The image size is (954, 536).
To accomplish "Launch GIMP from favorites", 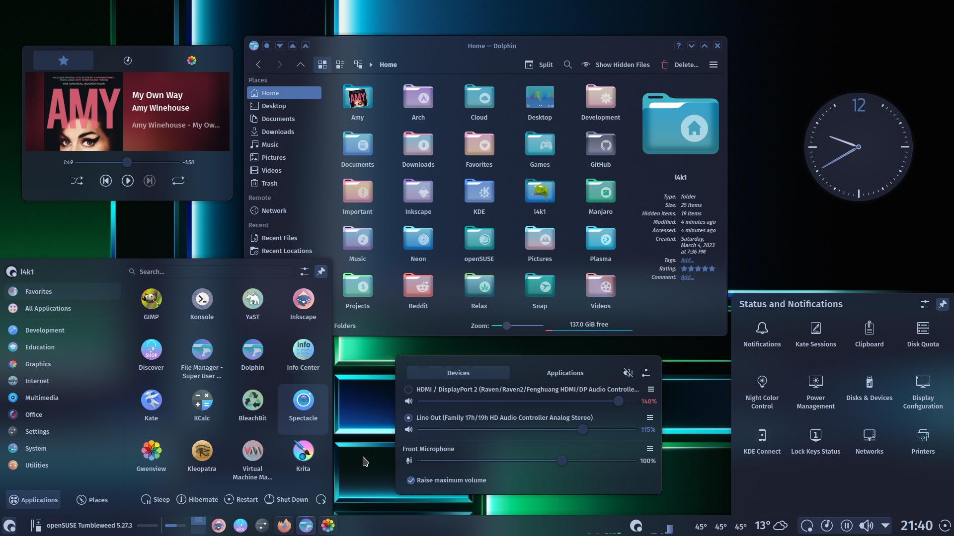I will [151, 304].
